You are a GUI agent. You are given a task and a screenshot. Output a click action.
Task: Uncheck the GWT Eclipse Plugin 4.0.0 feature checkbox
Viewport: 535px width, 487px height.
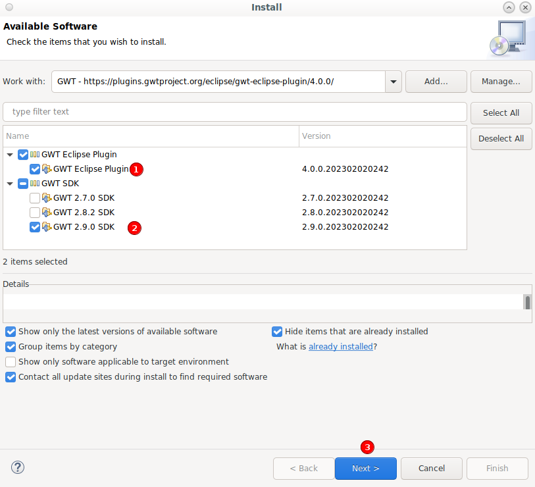[x=35, y=169]
